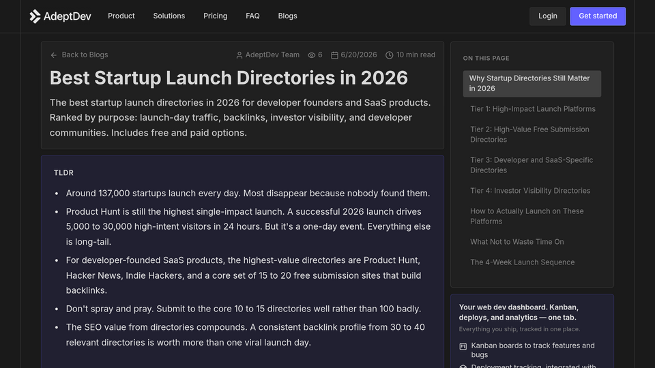Jump to Why Startup Directories Still Matter section

pos(532,83)
